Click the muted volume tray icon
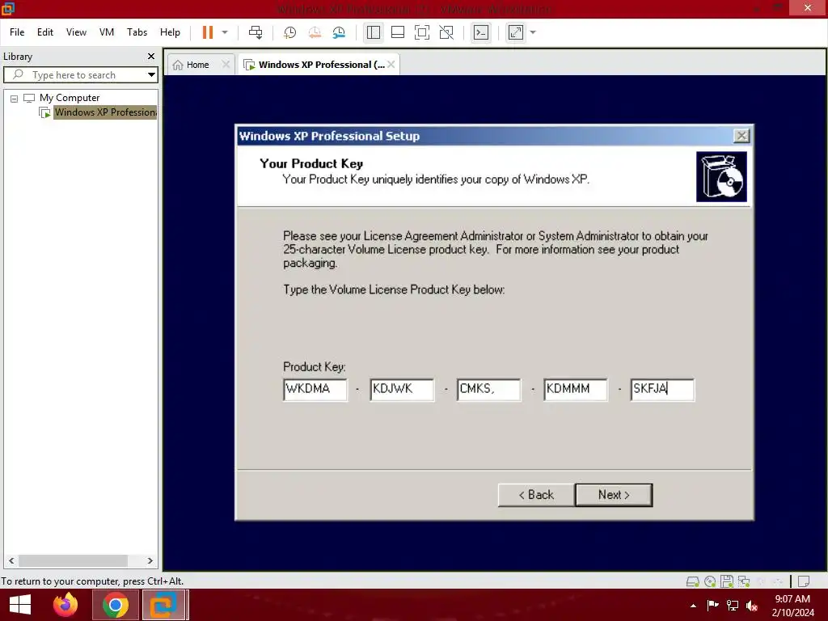 coord(752,606)
